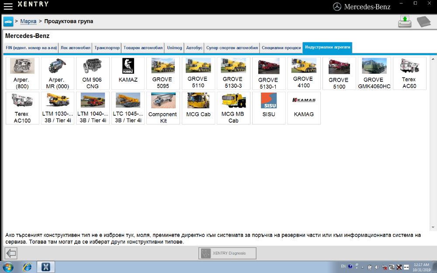Switch to the Unimog tab

point(174,48)
